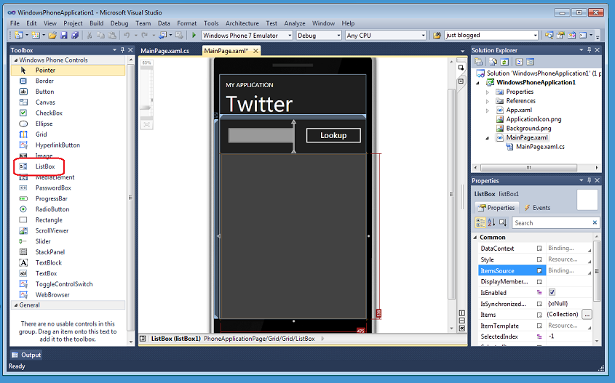The width and height of the screenshot is (615, 383).
Task: Click the Undo arrow icon
Action: 127,35
